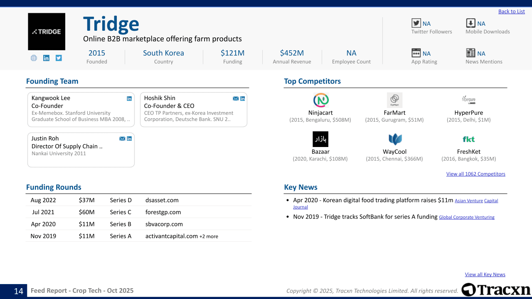This screenshot has height=299, width=532.
Task: Follow the View all Key News link
Action: tap(485, 274)
